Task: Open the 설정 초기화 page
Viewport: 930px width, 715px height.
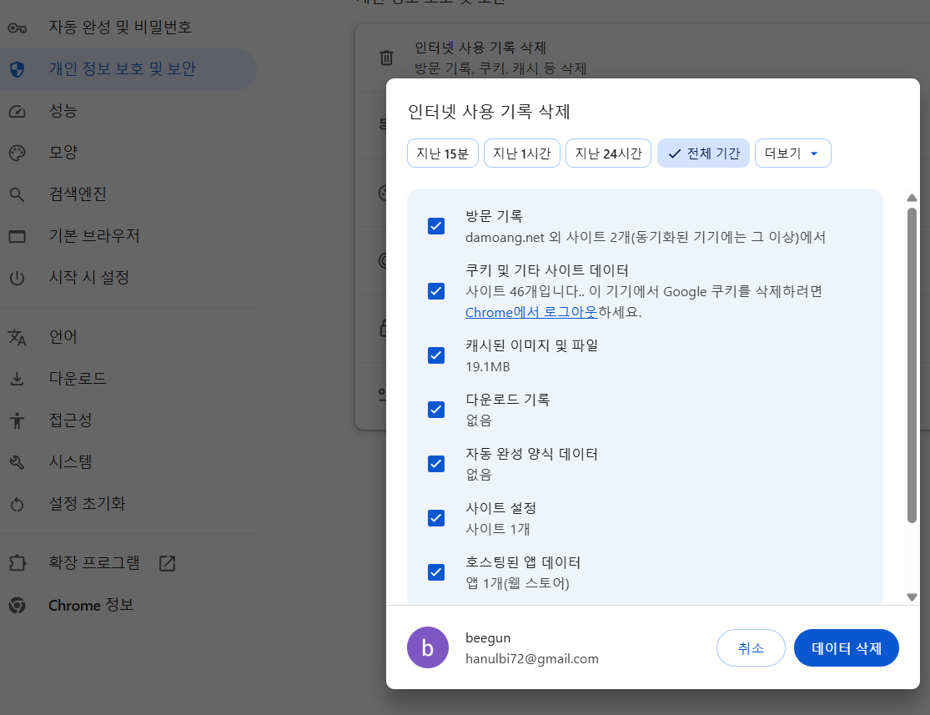Action: 128,505
